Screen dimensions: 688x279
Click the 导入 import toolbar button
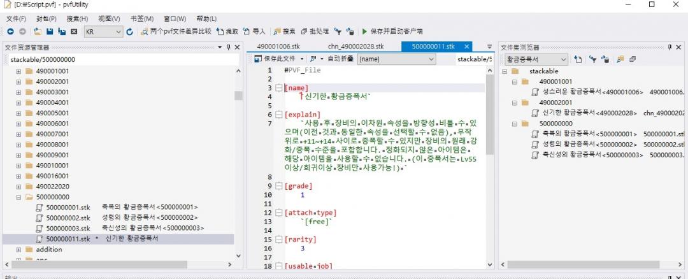[255, 31]
